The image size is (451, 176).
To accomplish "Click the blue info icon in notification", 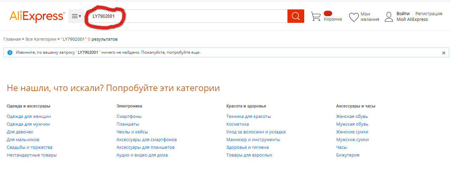I will pyautogui.click(x=10, y=53).
